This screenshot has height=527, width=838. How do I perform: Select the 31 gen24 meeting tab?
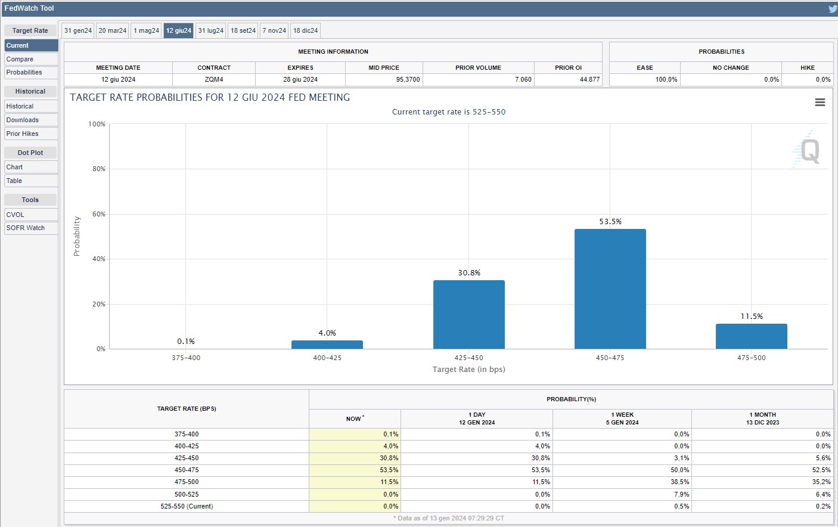[78, 30]
